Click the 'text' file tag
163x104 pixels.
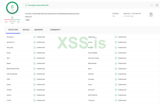tap(28, 20)
